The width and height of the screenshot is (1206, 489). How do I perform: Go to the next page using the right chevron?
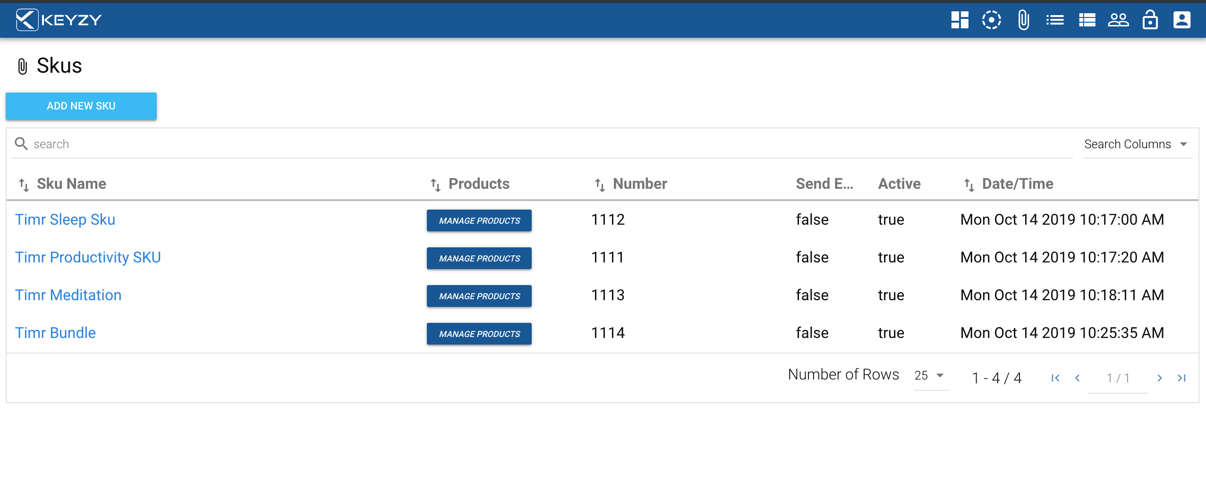1161,378
